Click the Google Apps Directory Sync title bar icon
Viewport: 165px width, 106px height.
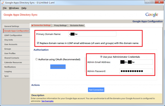coord(3,3)
